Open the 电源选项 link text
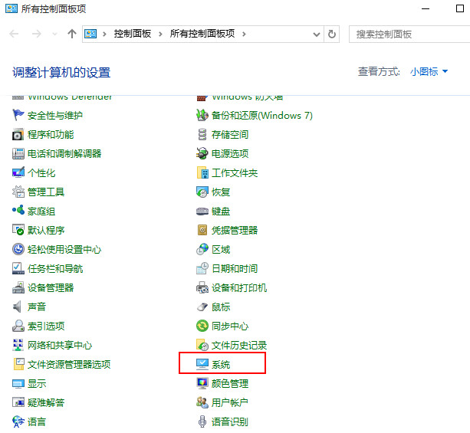Screen dimensions: 470x433 (x=230, y=154)
